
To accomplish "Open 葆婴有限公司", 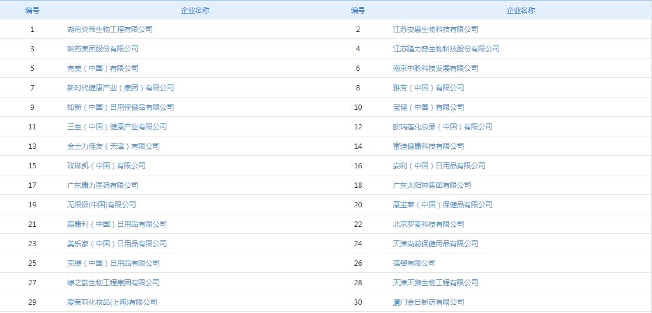I will (x=414, y=263).
